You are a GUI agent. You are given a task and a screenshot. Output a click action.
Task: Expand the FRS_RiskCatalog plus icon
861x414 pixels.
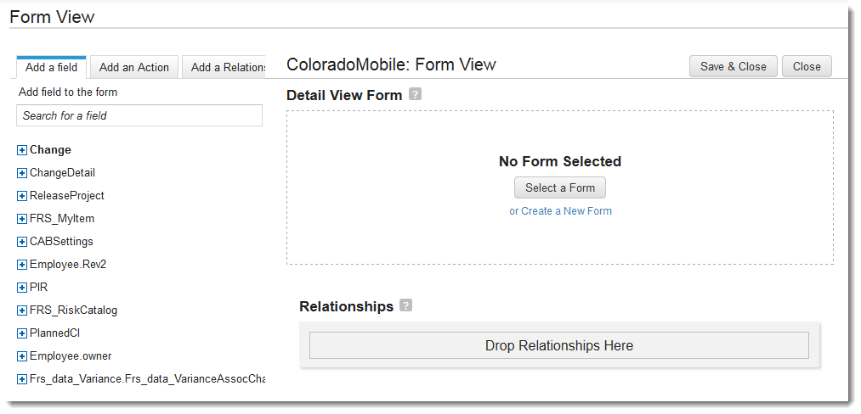point(22,310)
